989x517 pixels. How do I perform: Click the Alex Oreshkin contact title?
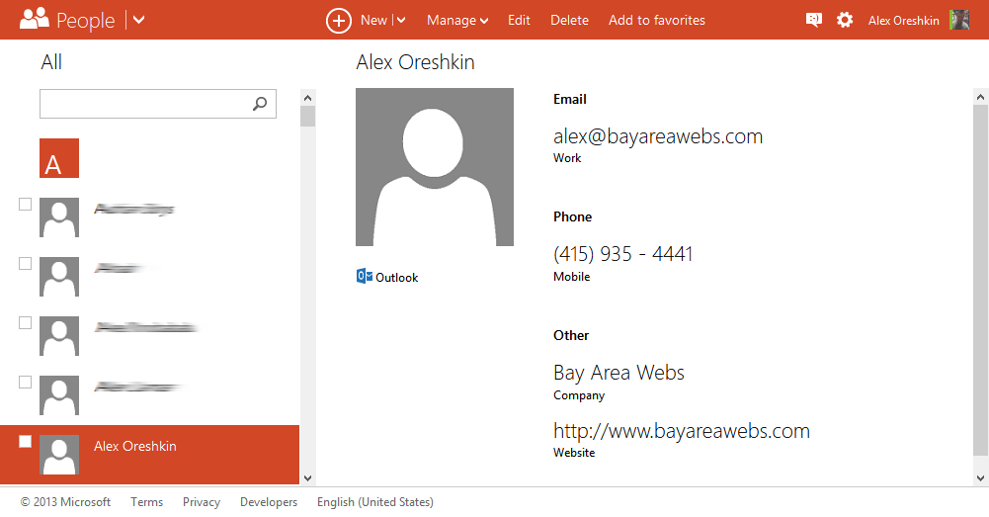[x=415, y=62]
